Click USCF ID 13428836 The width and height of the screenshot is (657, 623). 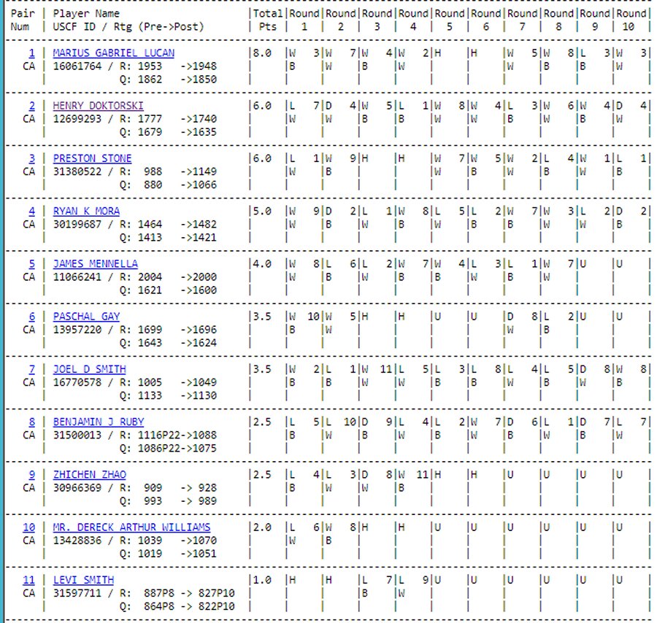(77, 541)
